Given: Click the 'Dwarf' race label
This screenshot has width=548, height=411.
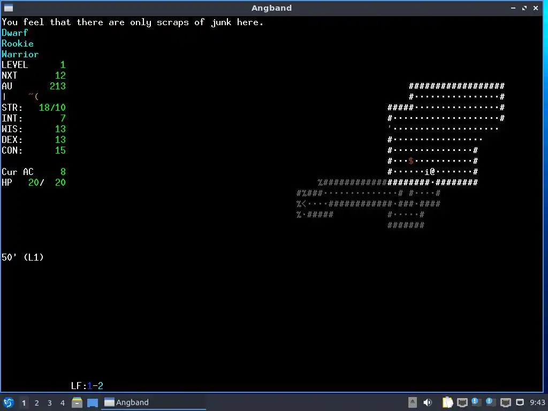Looking at the screenshot, I should (x=14, y=33).
